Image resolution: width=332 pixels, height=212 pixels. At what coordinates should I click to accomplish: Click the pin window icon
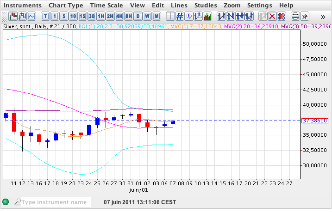tap(305, 16)
